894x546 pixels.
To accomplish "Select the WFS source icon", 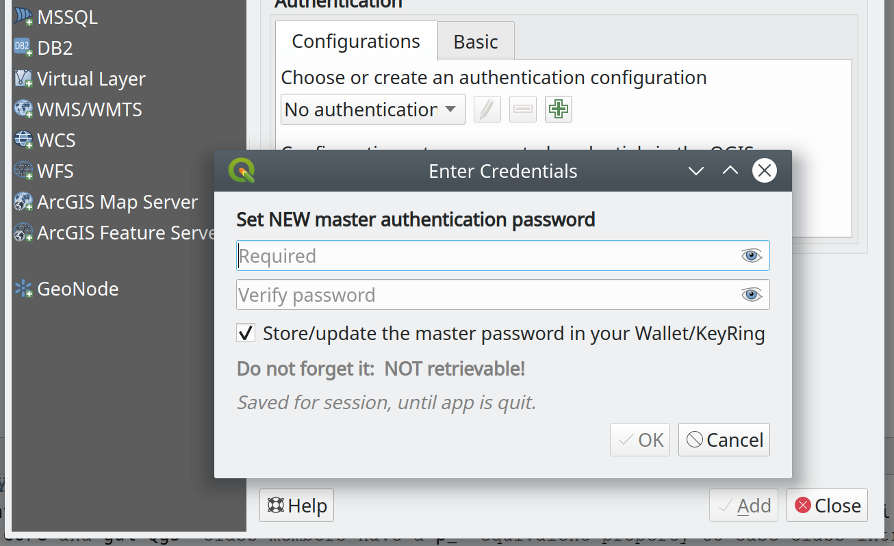I will tap(23, 171).
